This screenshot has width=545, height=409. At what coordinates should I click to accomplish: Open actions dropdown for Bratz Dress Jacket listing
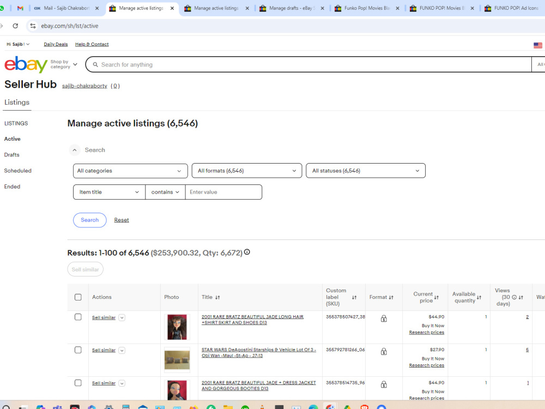[x=122, y=383]
